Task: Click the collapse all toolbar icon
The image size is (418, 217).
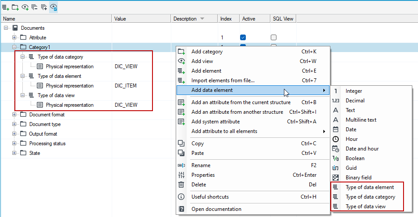Action: click(34, 7)
